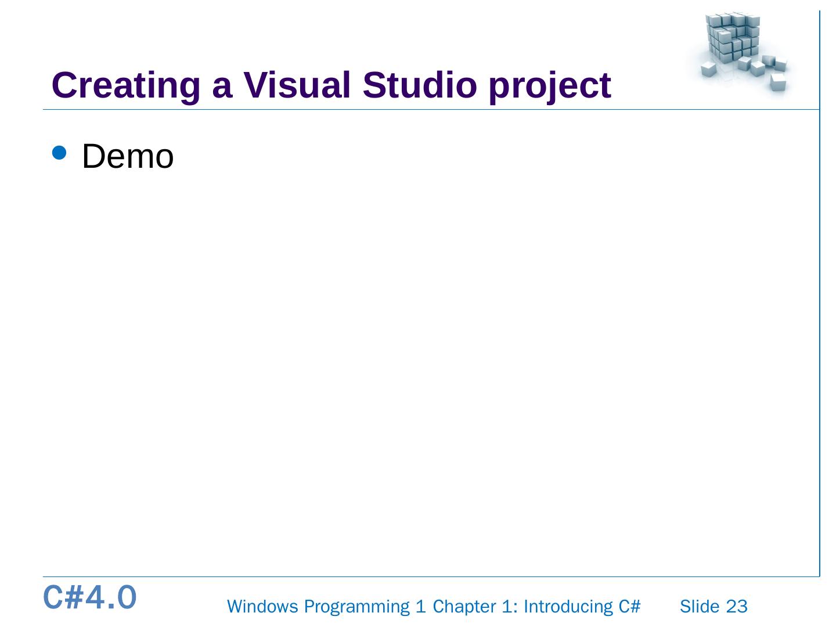Select the slide title text

pyautogui.click(x=331, y=85)
